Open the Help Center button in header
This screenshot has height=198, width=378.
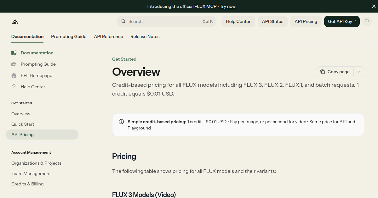tap(238, 21)
